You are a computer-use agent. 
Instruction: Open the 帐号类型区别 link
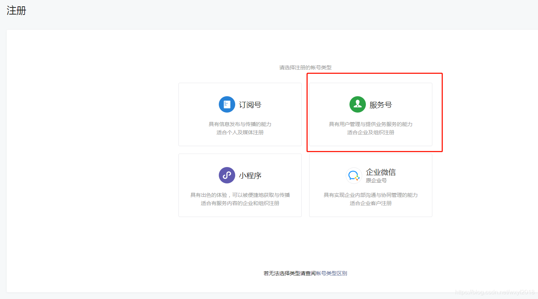331,273
